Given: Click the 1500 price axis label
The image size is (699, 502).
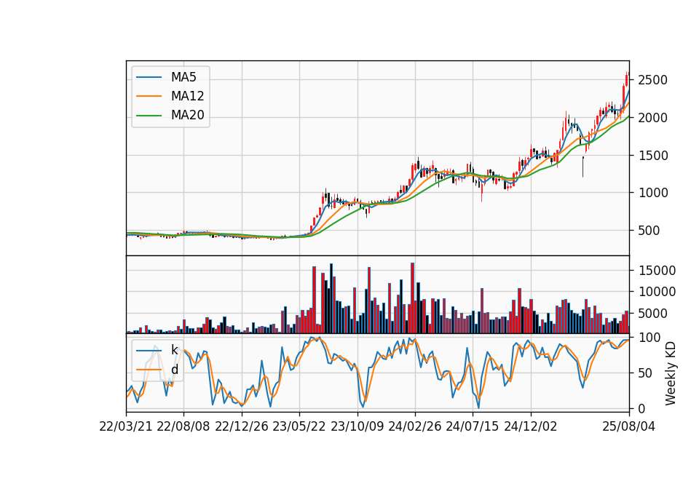Looking at the screenshot, I should (652, 156).
